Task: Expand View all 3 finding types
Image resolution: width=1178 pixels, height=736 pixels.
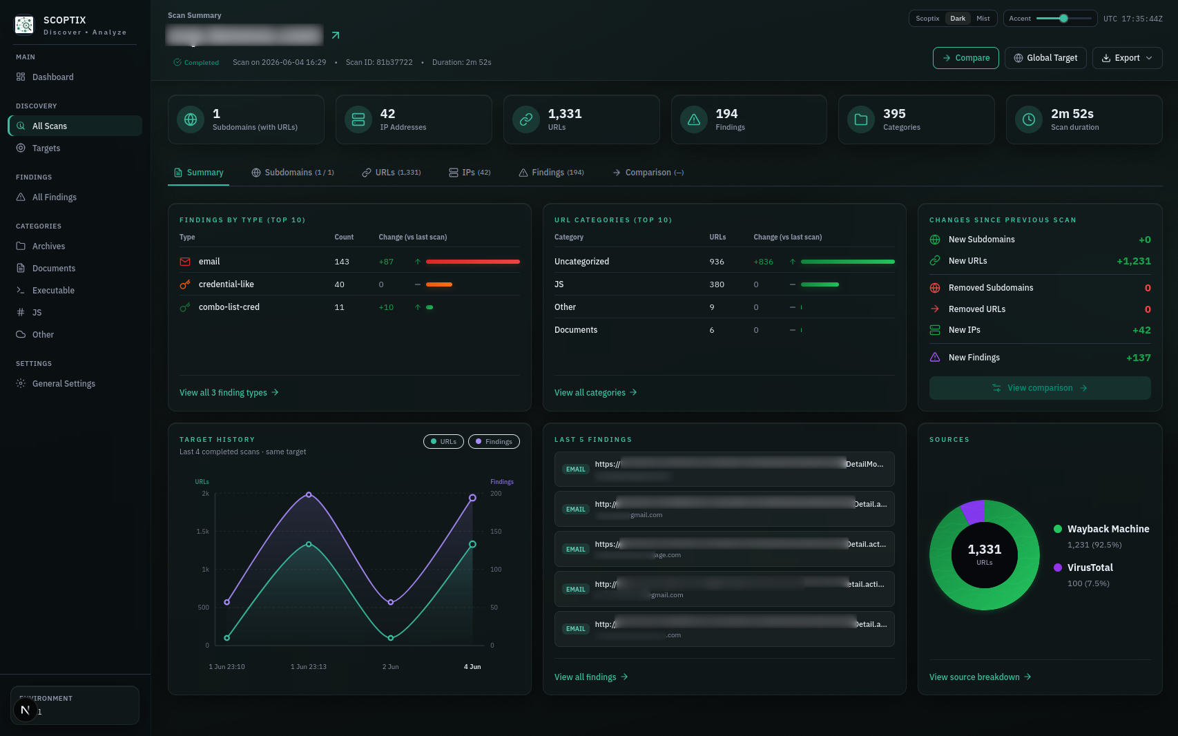Action: coord(229,393)
